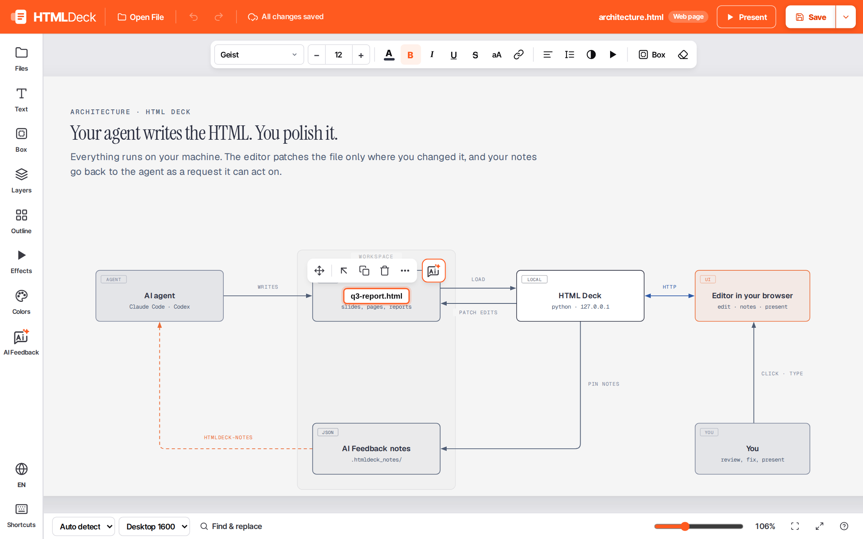Toggle strikethrough formatting
Viewport: 863px width, 539px height.
pyautogui.click(x=475, y=55)
